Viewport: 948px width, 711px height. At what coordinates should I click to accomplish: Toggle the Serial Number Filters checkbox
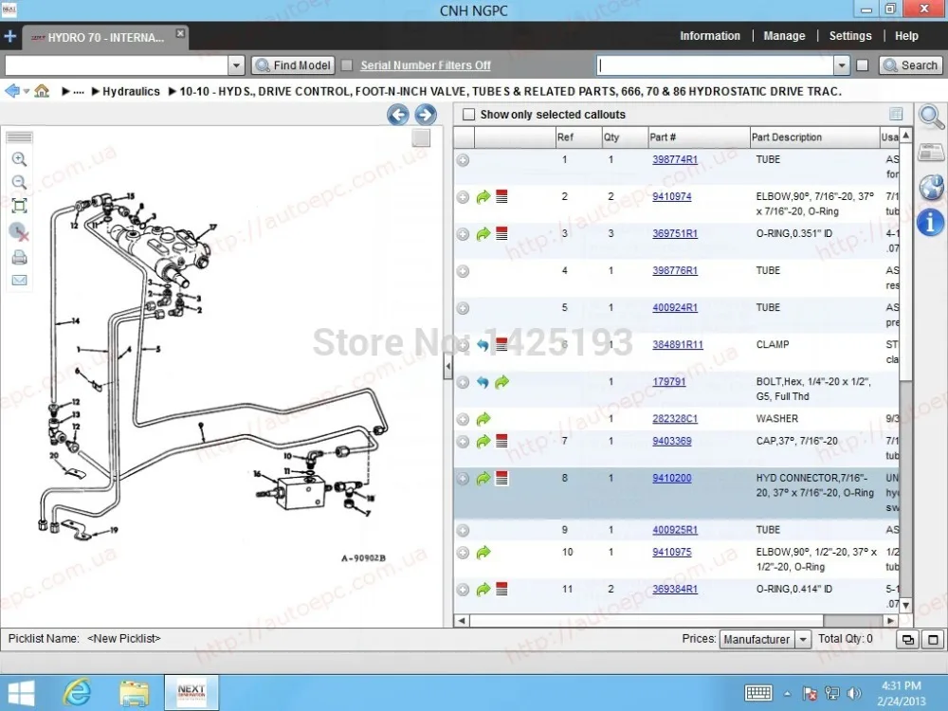(347, 65)
